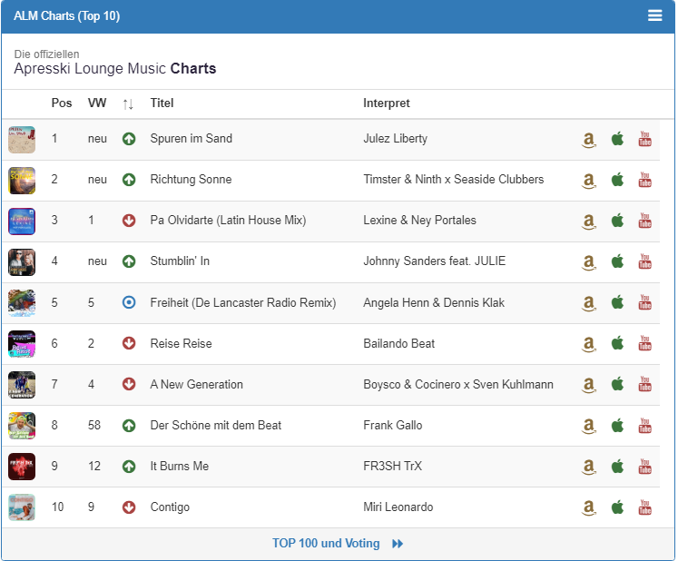Click the down arrow trend icon for Contigo

click(x=129, y=507)
